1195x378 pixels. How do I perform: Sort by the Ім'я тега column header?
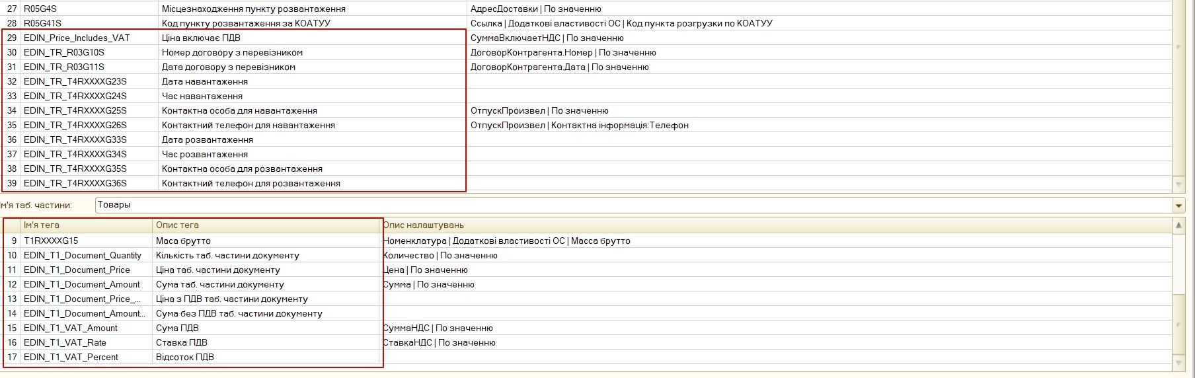click(x=87, y=225)
